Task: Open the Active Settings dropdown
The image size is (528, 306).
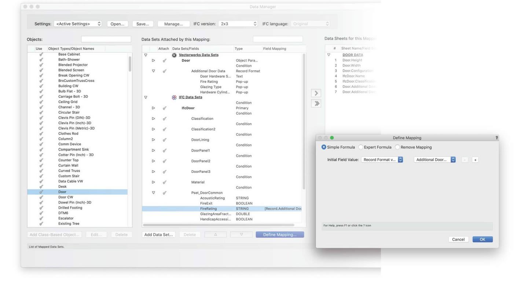Action: pos(78,24)
